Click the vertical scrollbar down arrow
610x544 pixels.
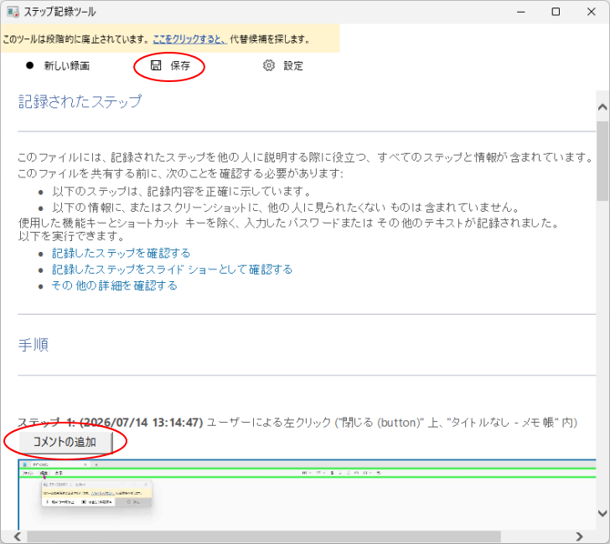pos(602,513)
